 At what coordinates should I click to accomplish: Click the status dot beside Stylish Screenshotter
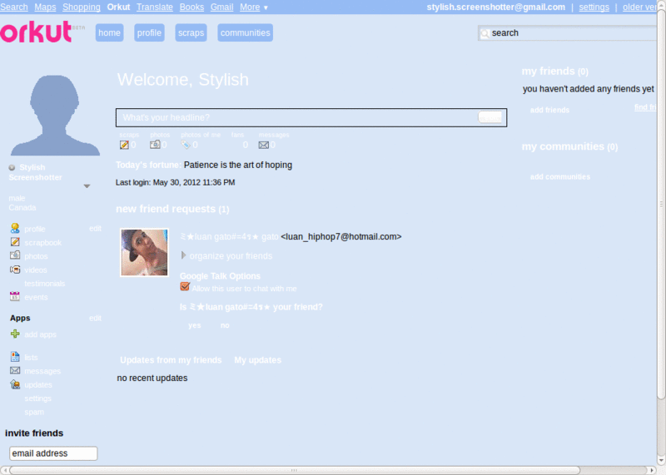12,168
